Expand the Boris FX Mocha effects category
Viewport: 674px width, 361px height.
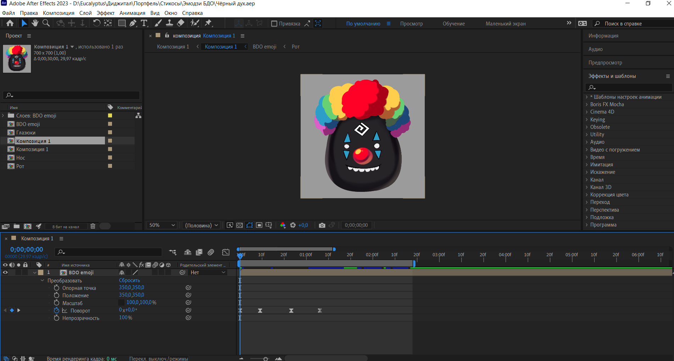click(x=587, y=104)
